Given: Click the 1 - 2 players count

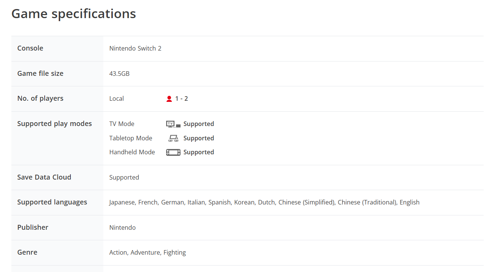Looking at the screenshot, I should click(x=182, y=99).
